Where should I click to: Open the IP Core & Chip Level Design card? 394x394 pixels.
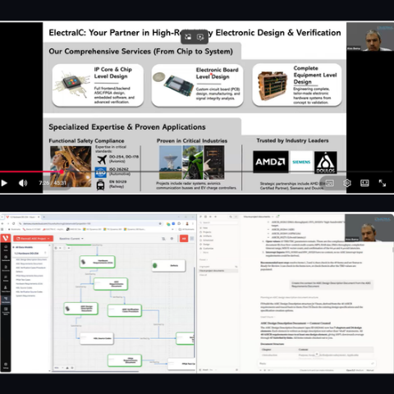pyautogui.click(x=98, y=85)
